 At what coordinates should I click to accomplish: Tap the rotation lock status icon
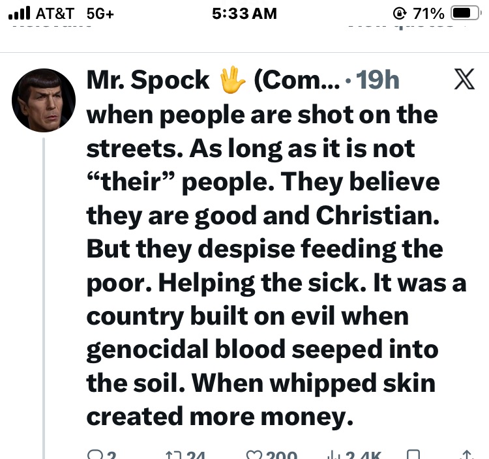coord(399,13)
